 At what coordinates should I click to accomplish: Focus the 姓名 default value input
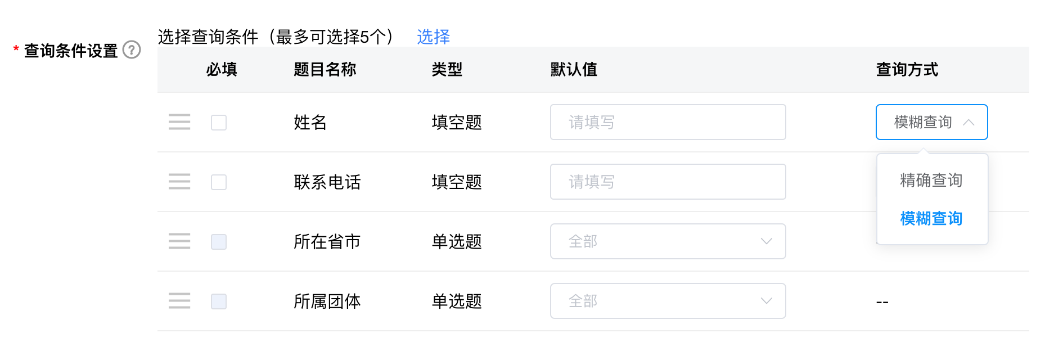click(x=668, y=122)
